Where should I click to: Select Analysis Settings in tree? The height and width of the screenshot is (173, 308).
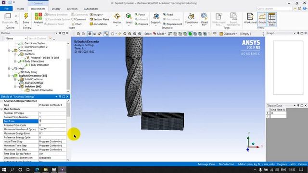coord(34,83)
